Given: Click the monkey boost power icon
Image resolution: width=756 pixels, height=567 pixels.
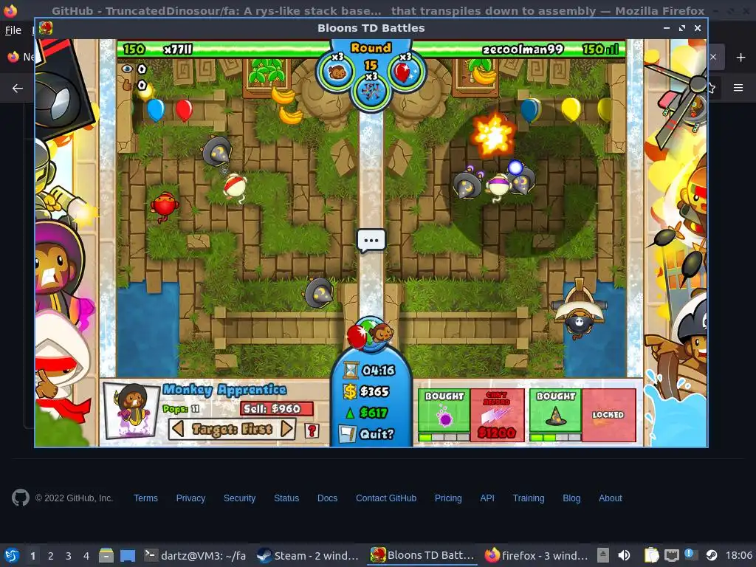Looking at the screenshot, I should point(337,72).
